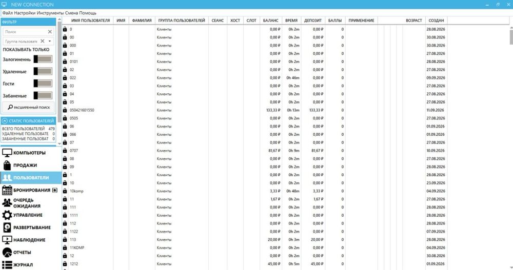Click the Фильтр panel header
The height and width of the screenshot is (270, 513).
click(x=28, y=22)
